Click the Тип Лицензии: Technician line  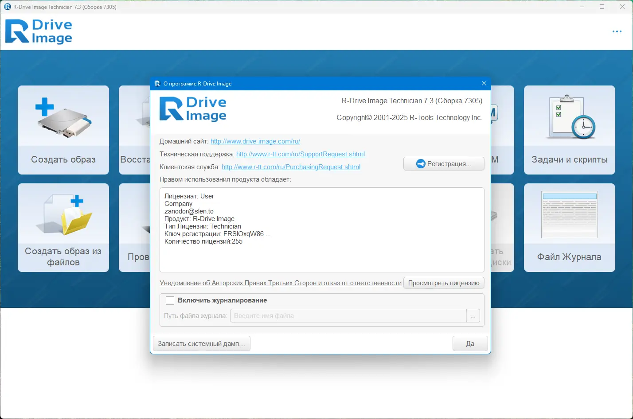(203, 226)
